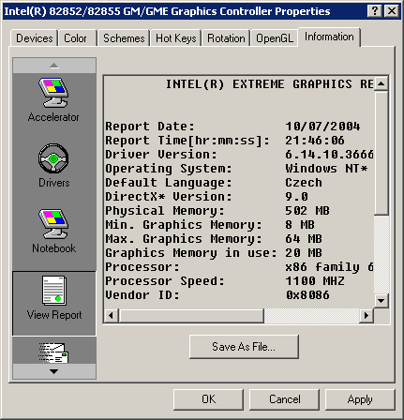
Task: Confirm with the OK button
Action: click(208, 399)
